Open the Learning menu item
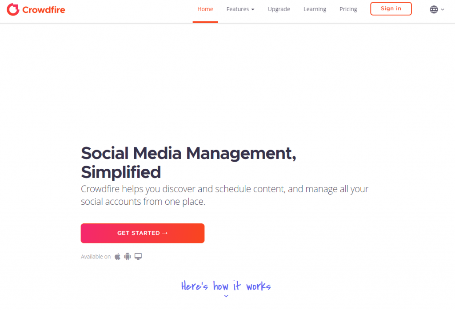 pyautogui.click(x=315, y=9)
